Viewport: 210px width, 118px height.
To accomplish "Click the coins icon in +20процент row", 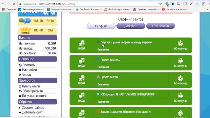I will [82, 95].
